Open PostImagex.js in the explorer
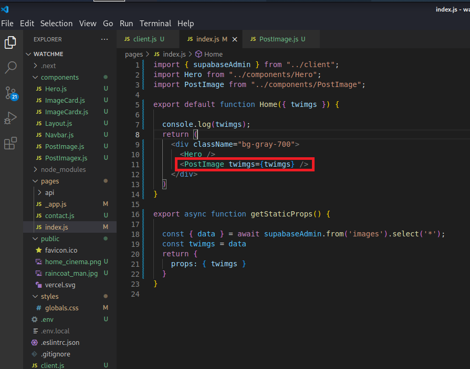This screenshot has height=369, width=470. (70, 158)
